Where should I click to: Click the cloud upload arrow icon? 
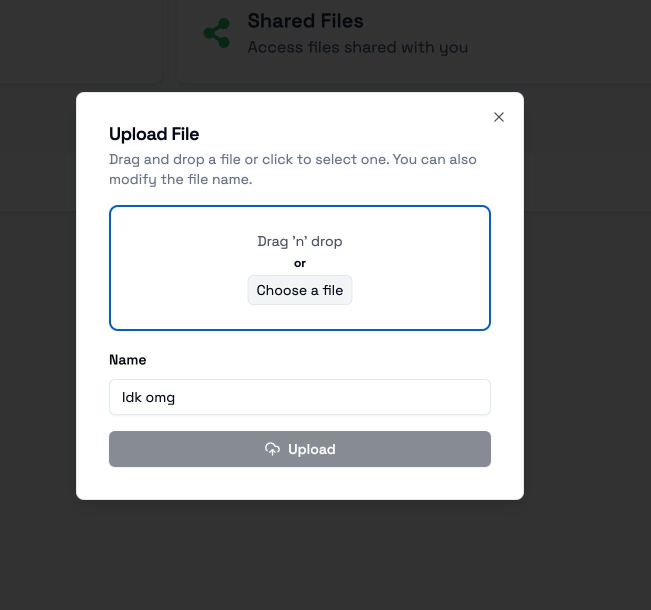coord(272,449)
